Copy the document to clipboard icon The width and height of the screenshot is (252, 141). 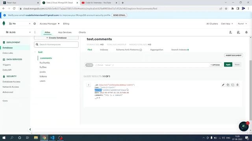click(x=228, y=85)
